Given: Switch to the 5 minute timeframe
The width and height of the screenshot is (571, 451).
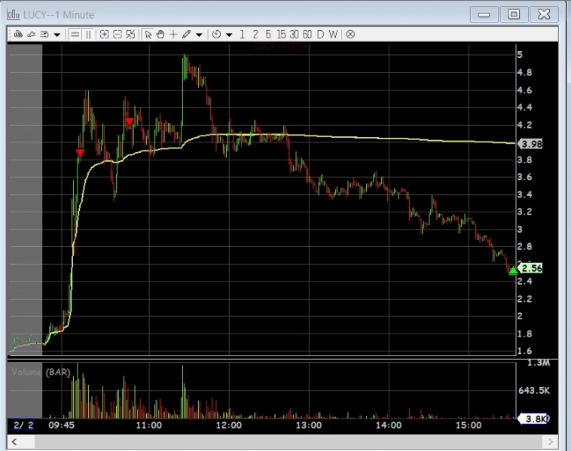Looking at the screenshot, I should point(267,34).
